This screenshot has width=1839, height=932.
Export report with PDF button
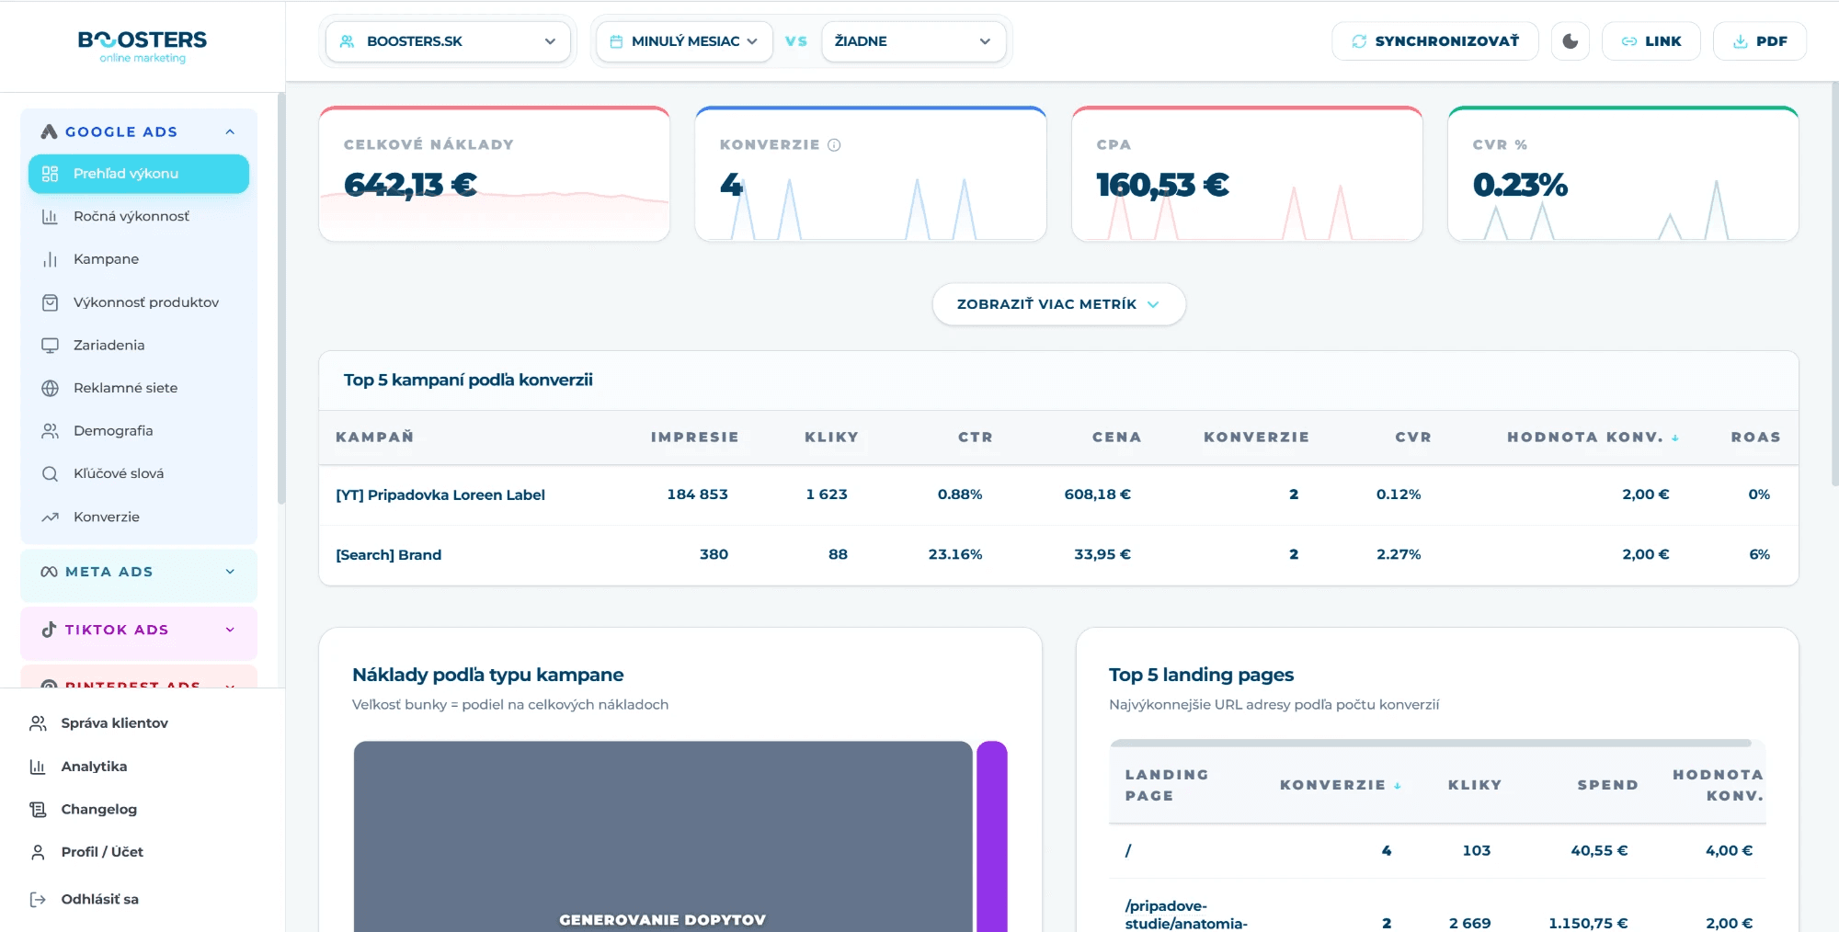point(1759,41)
